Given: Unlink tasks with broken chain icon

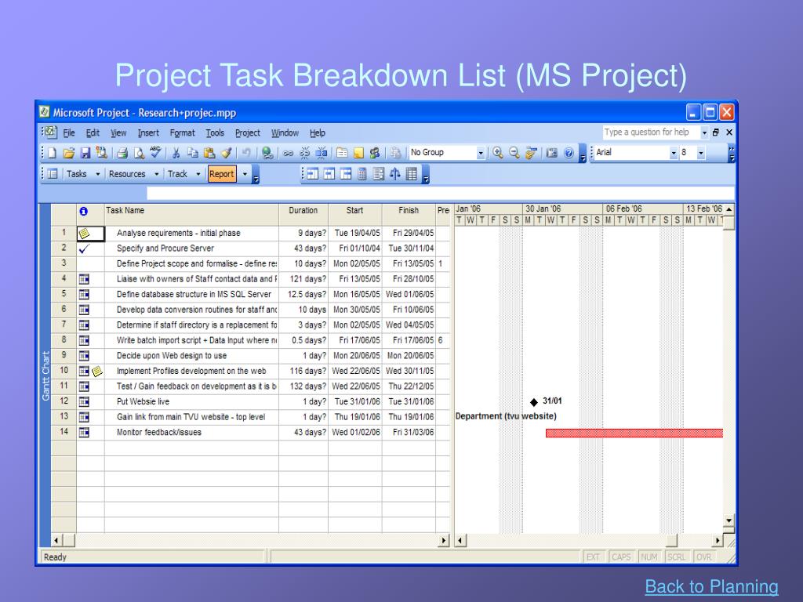Looking at the screenshot, I should pos(305,153).
